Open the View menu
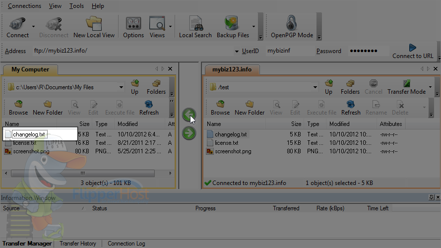 pyautogui.click(x=55, y=6)
